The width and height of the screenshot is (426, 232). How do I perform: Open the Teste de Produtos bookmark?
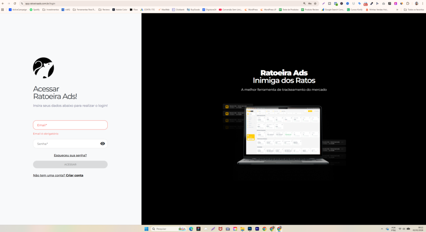[289, 10]
